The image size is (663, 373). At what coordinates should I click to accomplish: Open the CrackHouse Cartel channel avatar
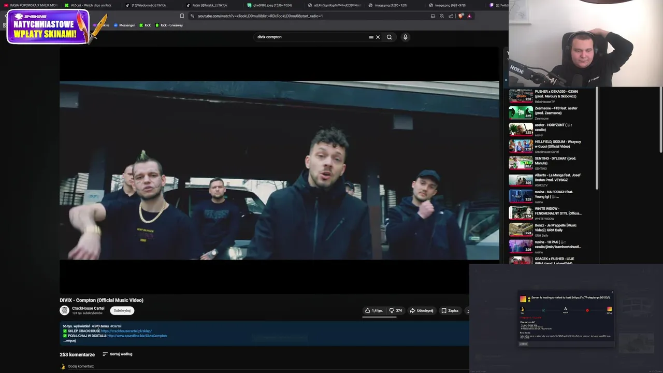coord(64,310)
